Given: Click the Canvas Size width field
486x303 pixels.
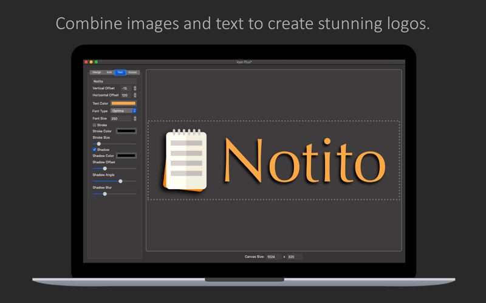Looking at the screenshot, I should coord(273,257).
